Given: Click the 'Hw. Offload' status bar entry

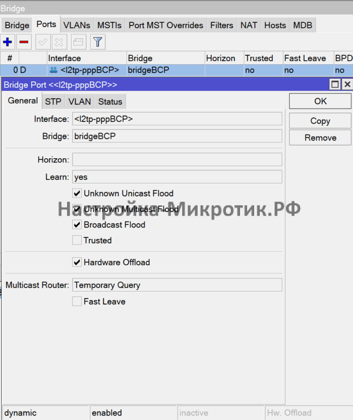Looking at the screenshot, I should [x=309, y=412].
